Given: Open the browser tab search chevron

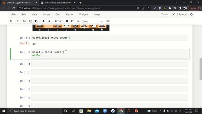Looking at the screenshot, I should (x=177, y=2).
